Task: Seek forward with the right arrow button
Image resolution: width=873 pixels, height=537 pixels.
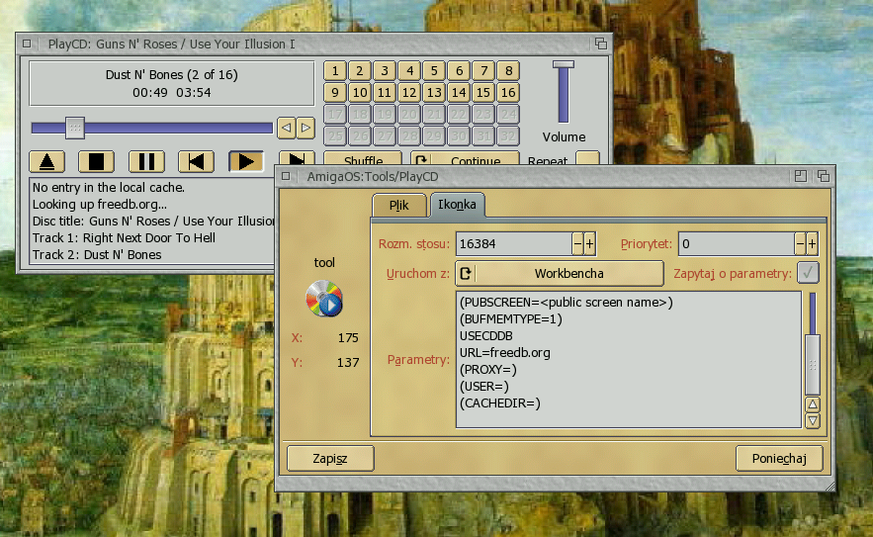Action: [306, 128]
